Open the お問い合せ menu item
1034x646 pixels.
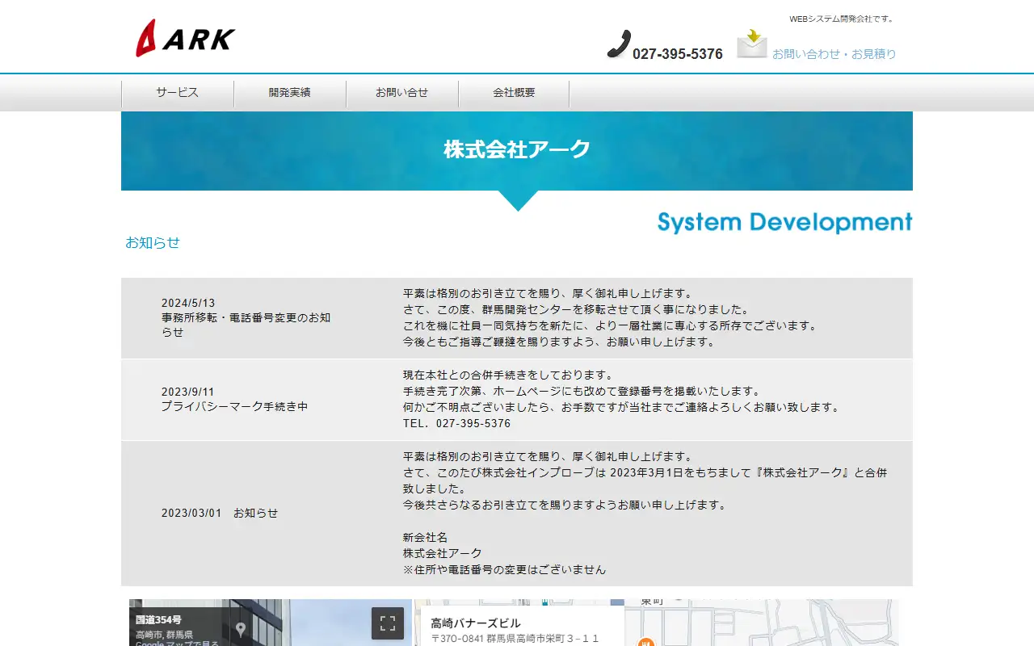pyautogui.click(x=401, y=92)
